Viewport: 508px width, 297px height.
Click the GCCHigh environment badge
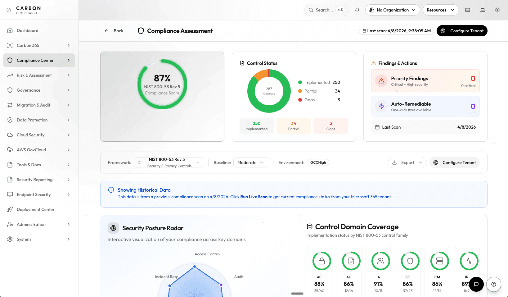318,162
